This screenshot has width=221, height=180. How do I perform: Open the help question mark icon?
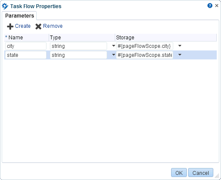[210, 6]
